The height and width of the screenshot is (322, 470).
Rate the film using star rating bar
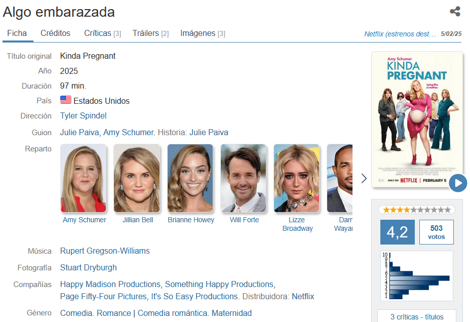click(x=417, y=210)
